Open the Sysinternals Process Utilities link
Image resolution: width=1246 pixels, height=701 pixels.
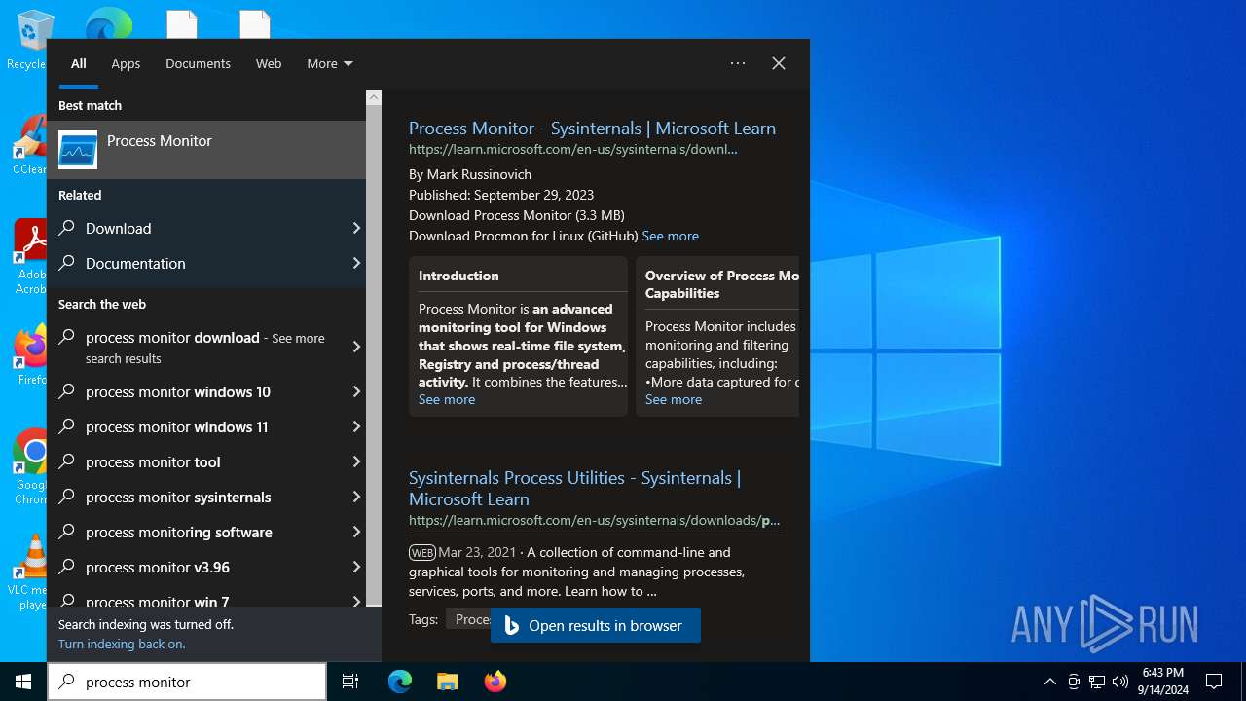[x=574, y=488]
